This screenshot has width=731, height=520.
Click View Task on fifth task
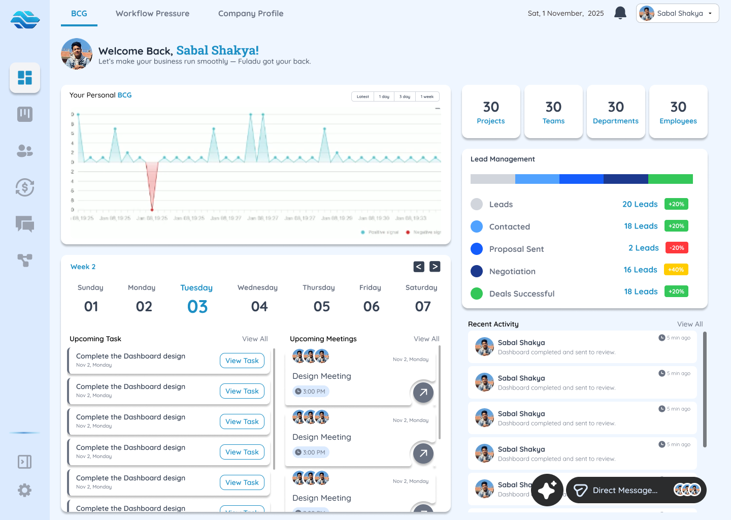(x=242, y=482)
